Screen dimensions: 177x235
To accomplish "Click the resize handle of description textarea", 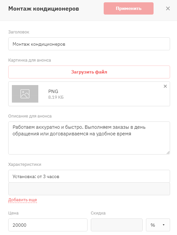I will point(168,153).
